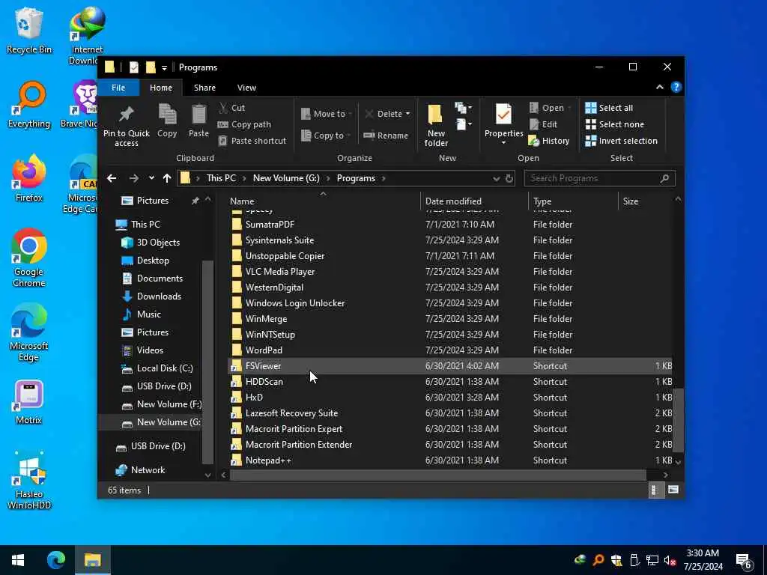Switch to Details view layout icon
This screenshot has height=575, width=767.
pyautogui.click(x=655, y=490)
